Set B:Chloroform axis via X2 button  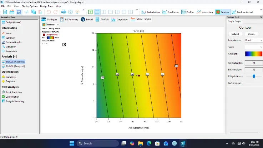click(254, 70)
